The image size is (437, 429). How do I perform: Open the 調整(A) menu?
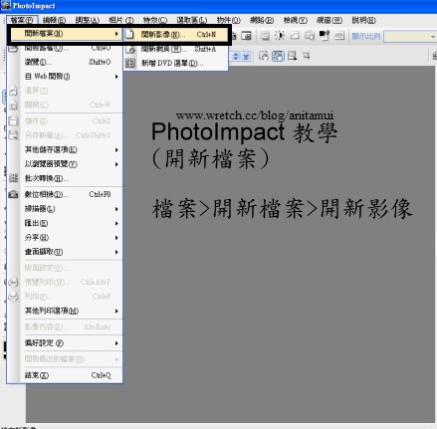tap(87, 20)
